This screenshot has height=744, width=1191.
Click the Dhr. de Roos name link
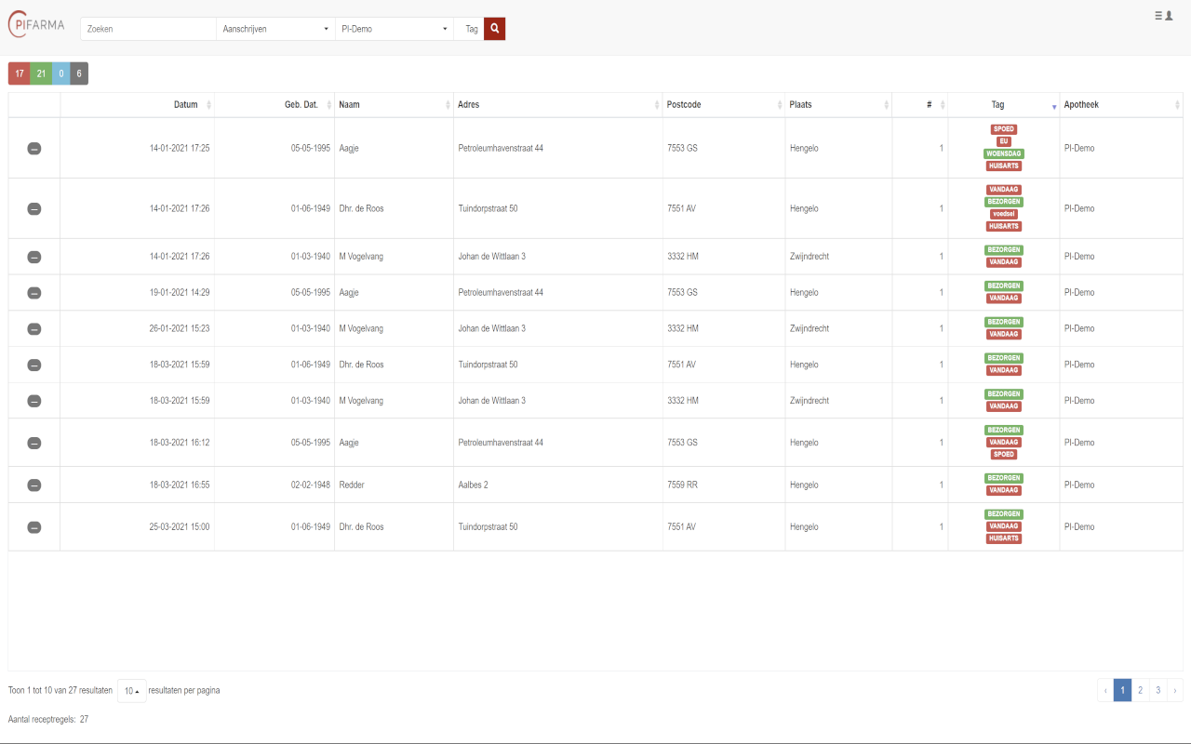[x=361, y=208]
